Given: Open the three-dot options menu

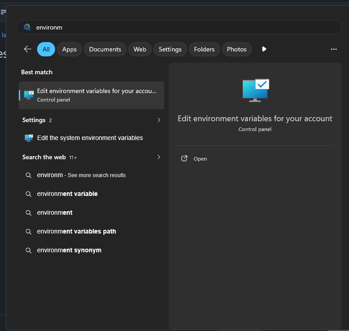Looking at the screenshot, I should pyautogui.click(x=334, y=49).
